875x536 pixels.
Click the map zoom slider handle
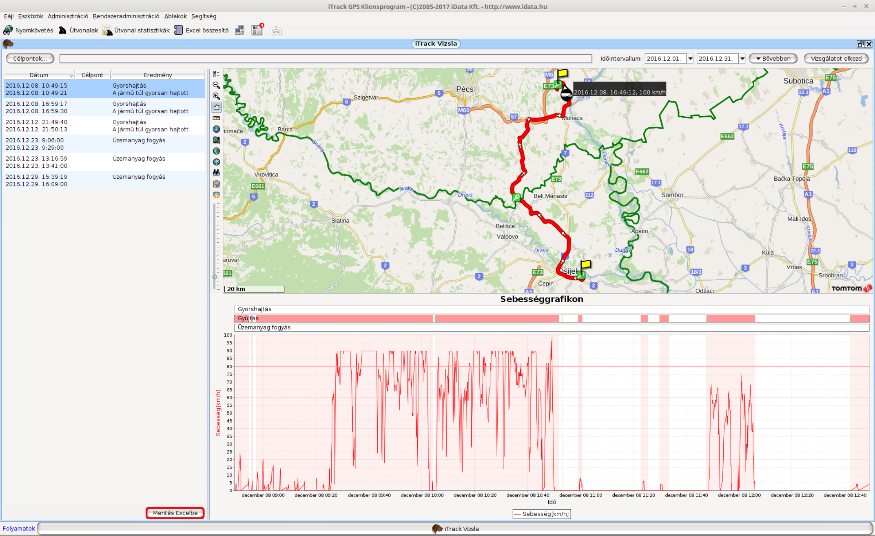click(215, 277)
